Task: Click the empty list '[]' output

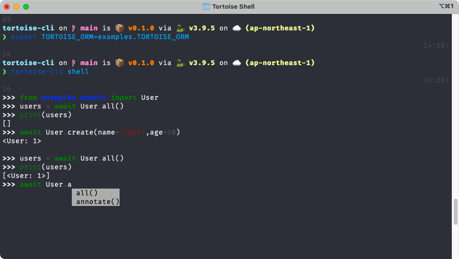Action: (x=7, y=123)
